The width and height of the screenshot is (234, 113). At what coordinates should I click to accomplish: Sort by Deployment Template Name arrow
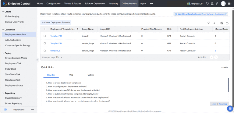[77, 29]
